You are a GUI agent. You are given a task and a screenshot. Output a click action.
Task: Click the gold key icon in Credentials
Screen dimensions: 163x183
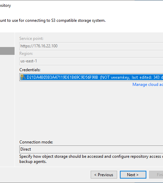(x=23, y=77)
